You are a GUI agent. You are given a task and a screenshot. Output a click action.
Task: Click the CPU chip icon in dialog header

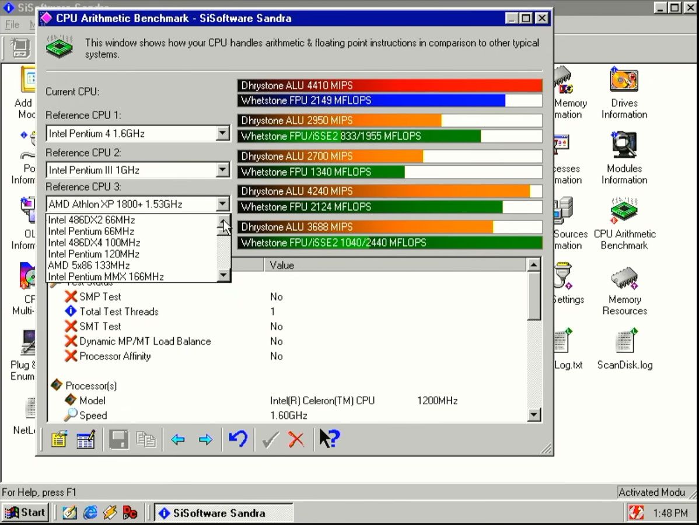(60, 46)
